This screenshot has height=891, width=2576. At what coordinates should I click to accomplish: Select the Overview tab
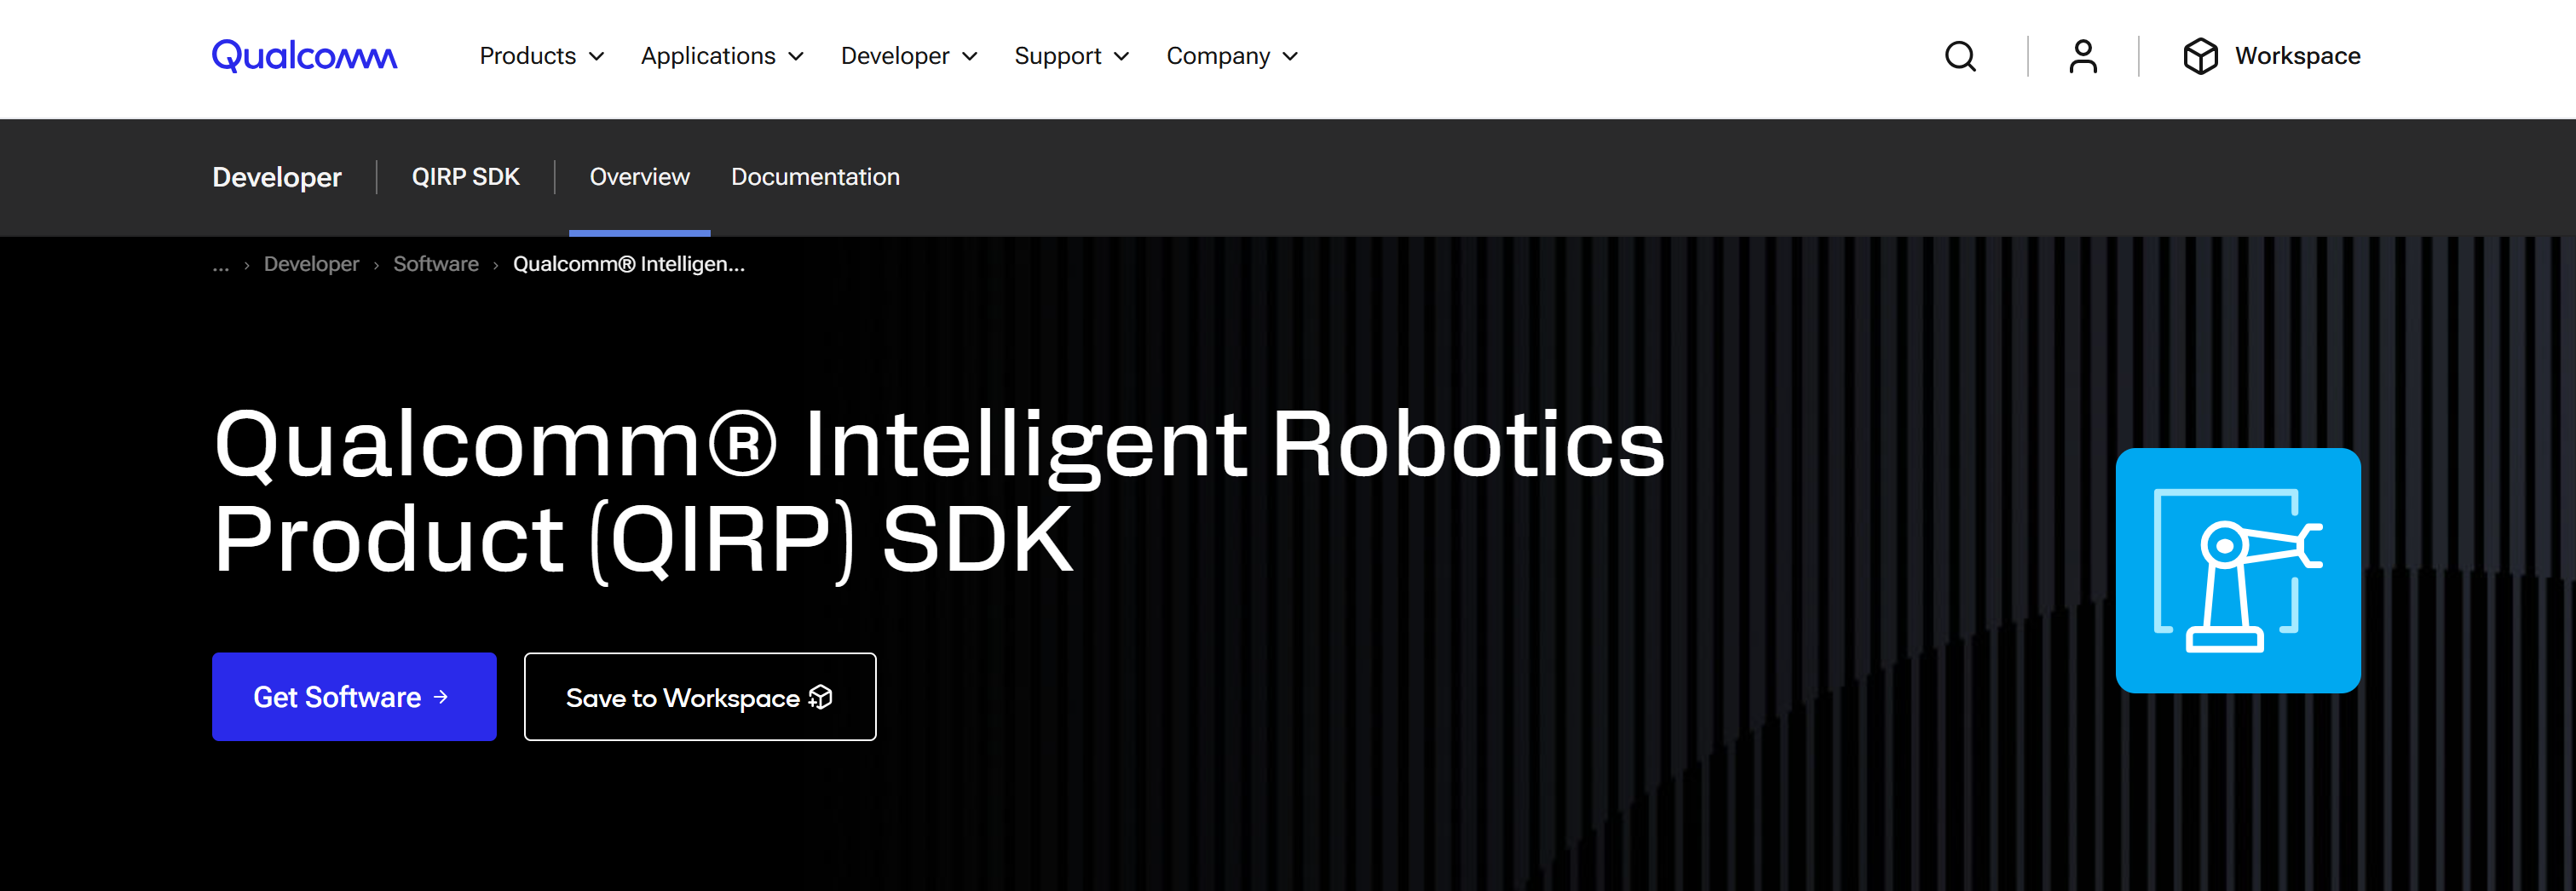(x=639, y=177)
